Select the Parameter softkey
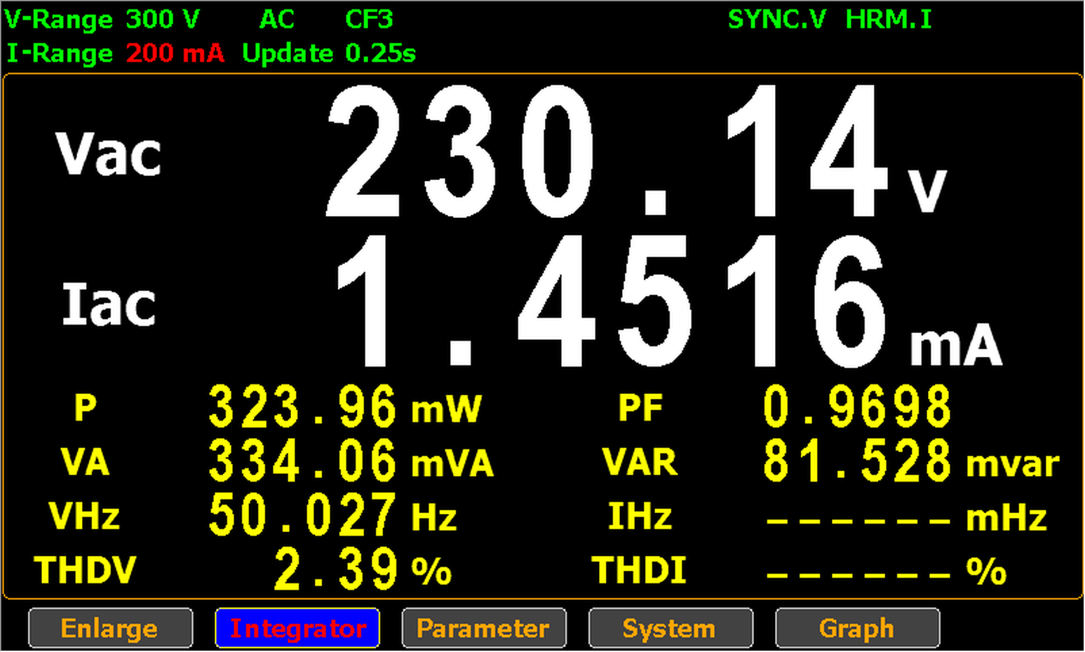1085x652 pixels. point(483,628)
